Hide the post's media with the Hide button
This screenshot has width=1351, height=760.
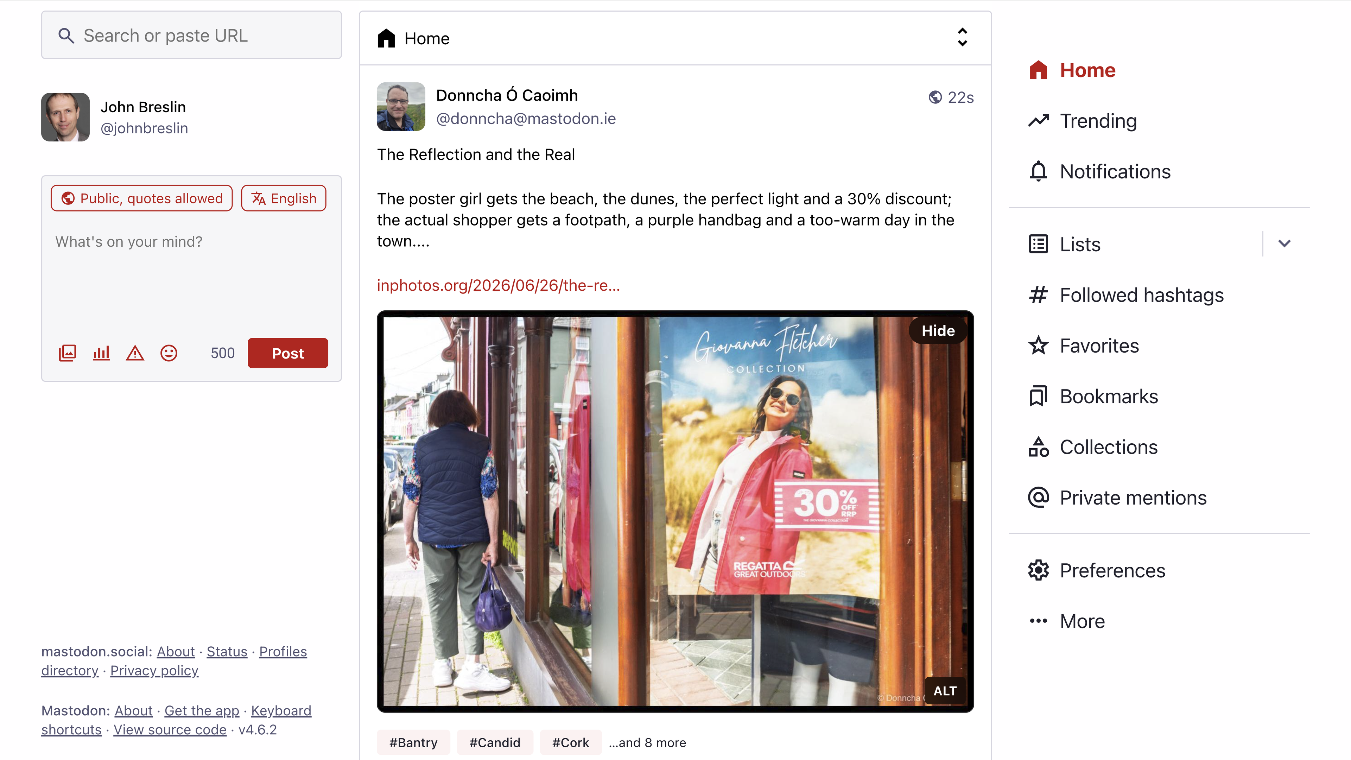(938, 330)
